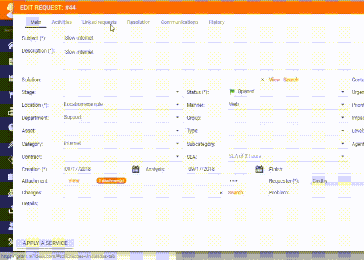Viewport: 364px width, 260px height.
Task: Click the Creation date field 09/17/2018
Action: (96, 169)
